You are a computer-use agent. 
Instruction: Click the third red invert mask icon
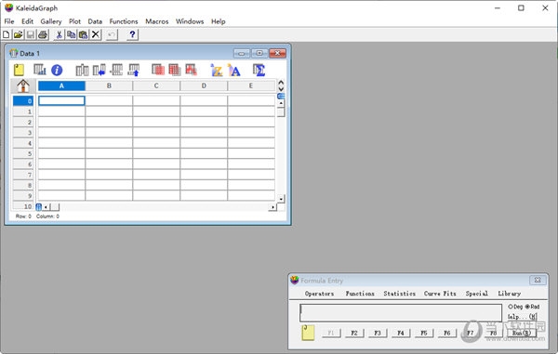191,70
